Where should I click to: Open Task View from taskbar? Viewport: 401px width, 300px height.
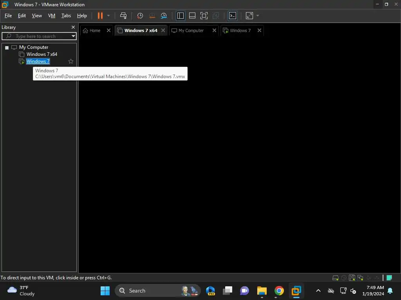228,291
